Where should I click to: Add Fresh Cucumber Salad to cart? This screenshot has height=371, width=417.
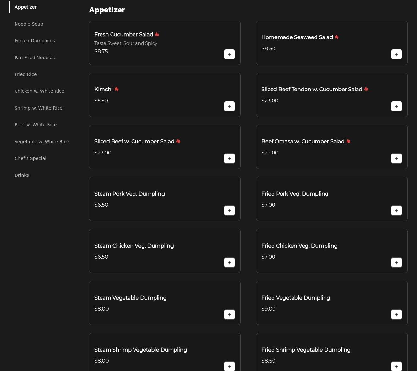click(229, 54)
